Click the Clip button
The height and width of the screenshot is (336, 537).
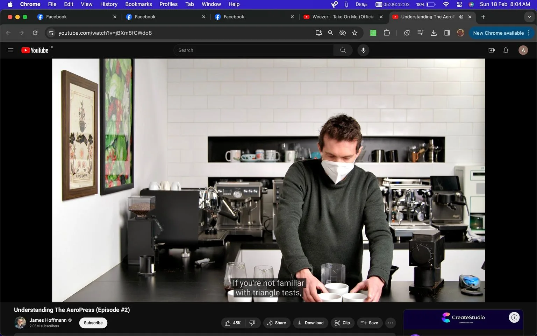(x=342, y=323)
